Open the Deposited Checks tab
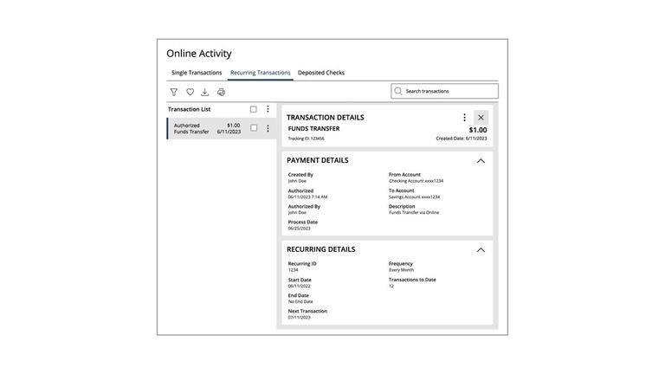The width and height of the screenshot is (665, 374). pos(321,73)
